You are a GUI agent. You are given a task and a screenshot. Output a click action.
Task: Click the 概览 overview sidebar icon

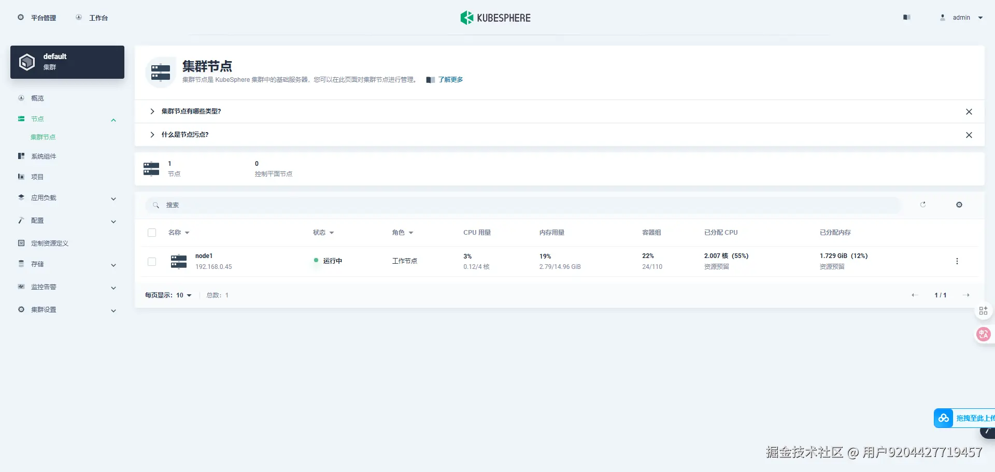(x=21, y=98)
